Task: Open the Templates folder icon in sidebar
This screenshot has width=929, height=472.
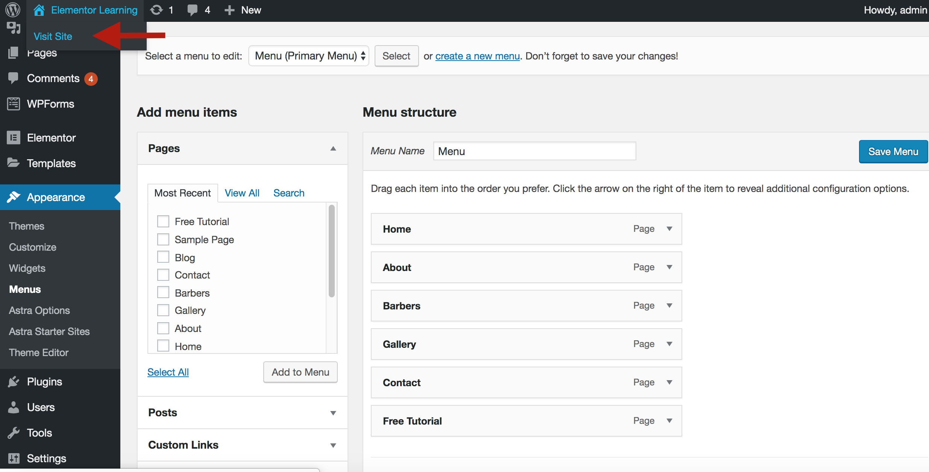Action: pos(14,163)
